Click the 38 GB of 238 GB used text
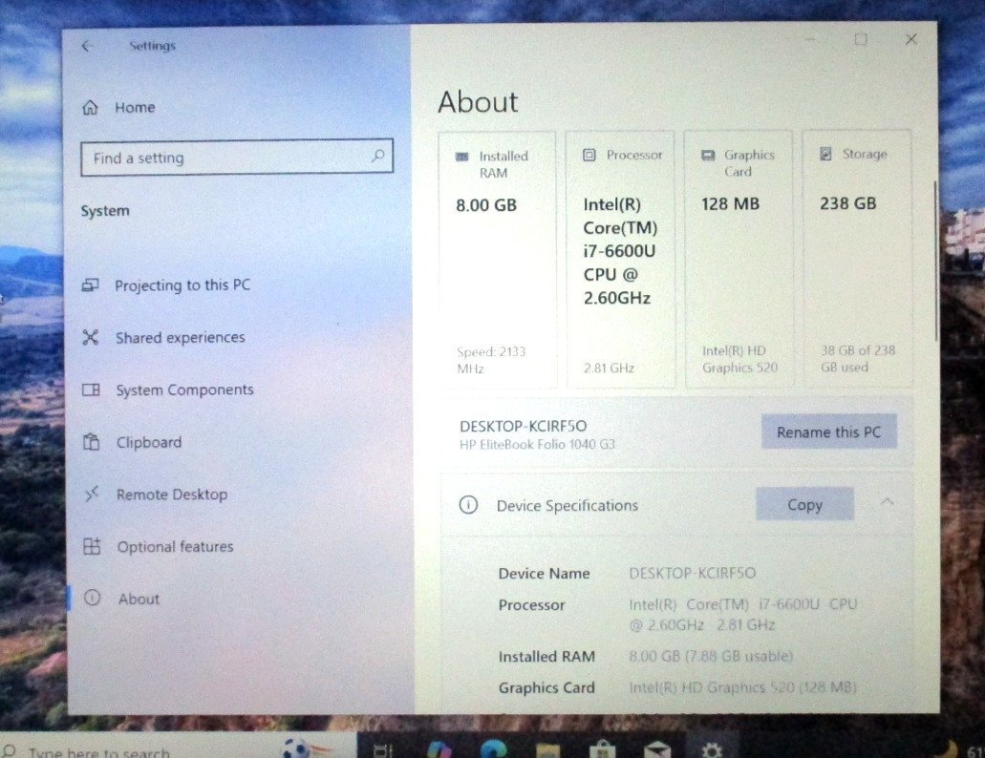The height and width of the screenshot is (758, 985). 858,359
